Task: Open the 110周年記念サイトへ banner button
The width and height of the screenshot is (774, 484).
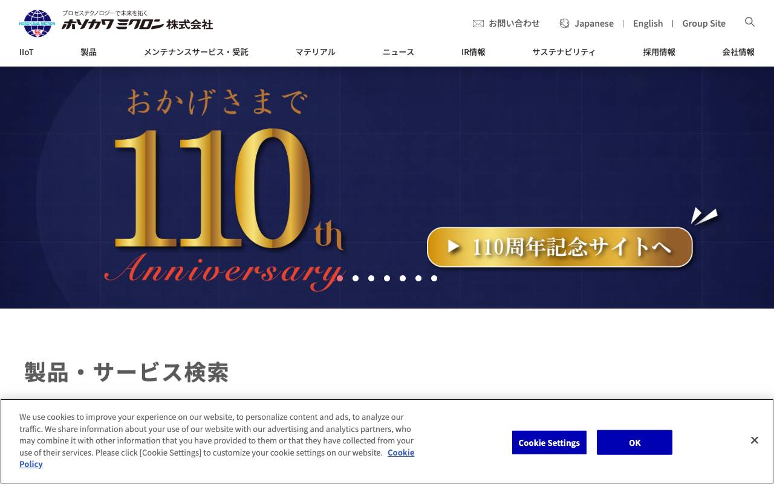Action: click(x=559, y=247)
